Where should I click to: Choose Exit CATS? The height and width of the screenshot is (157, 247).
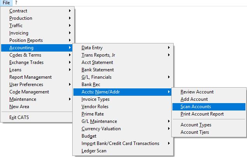[x=37, y=117]
